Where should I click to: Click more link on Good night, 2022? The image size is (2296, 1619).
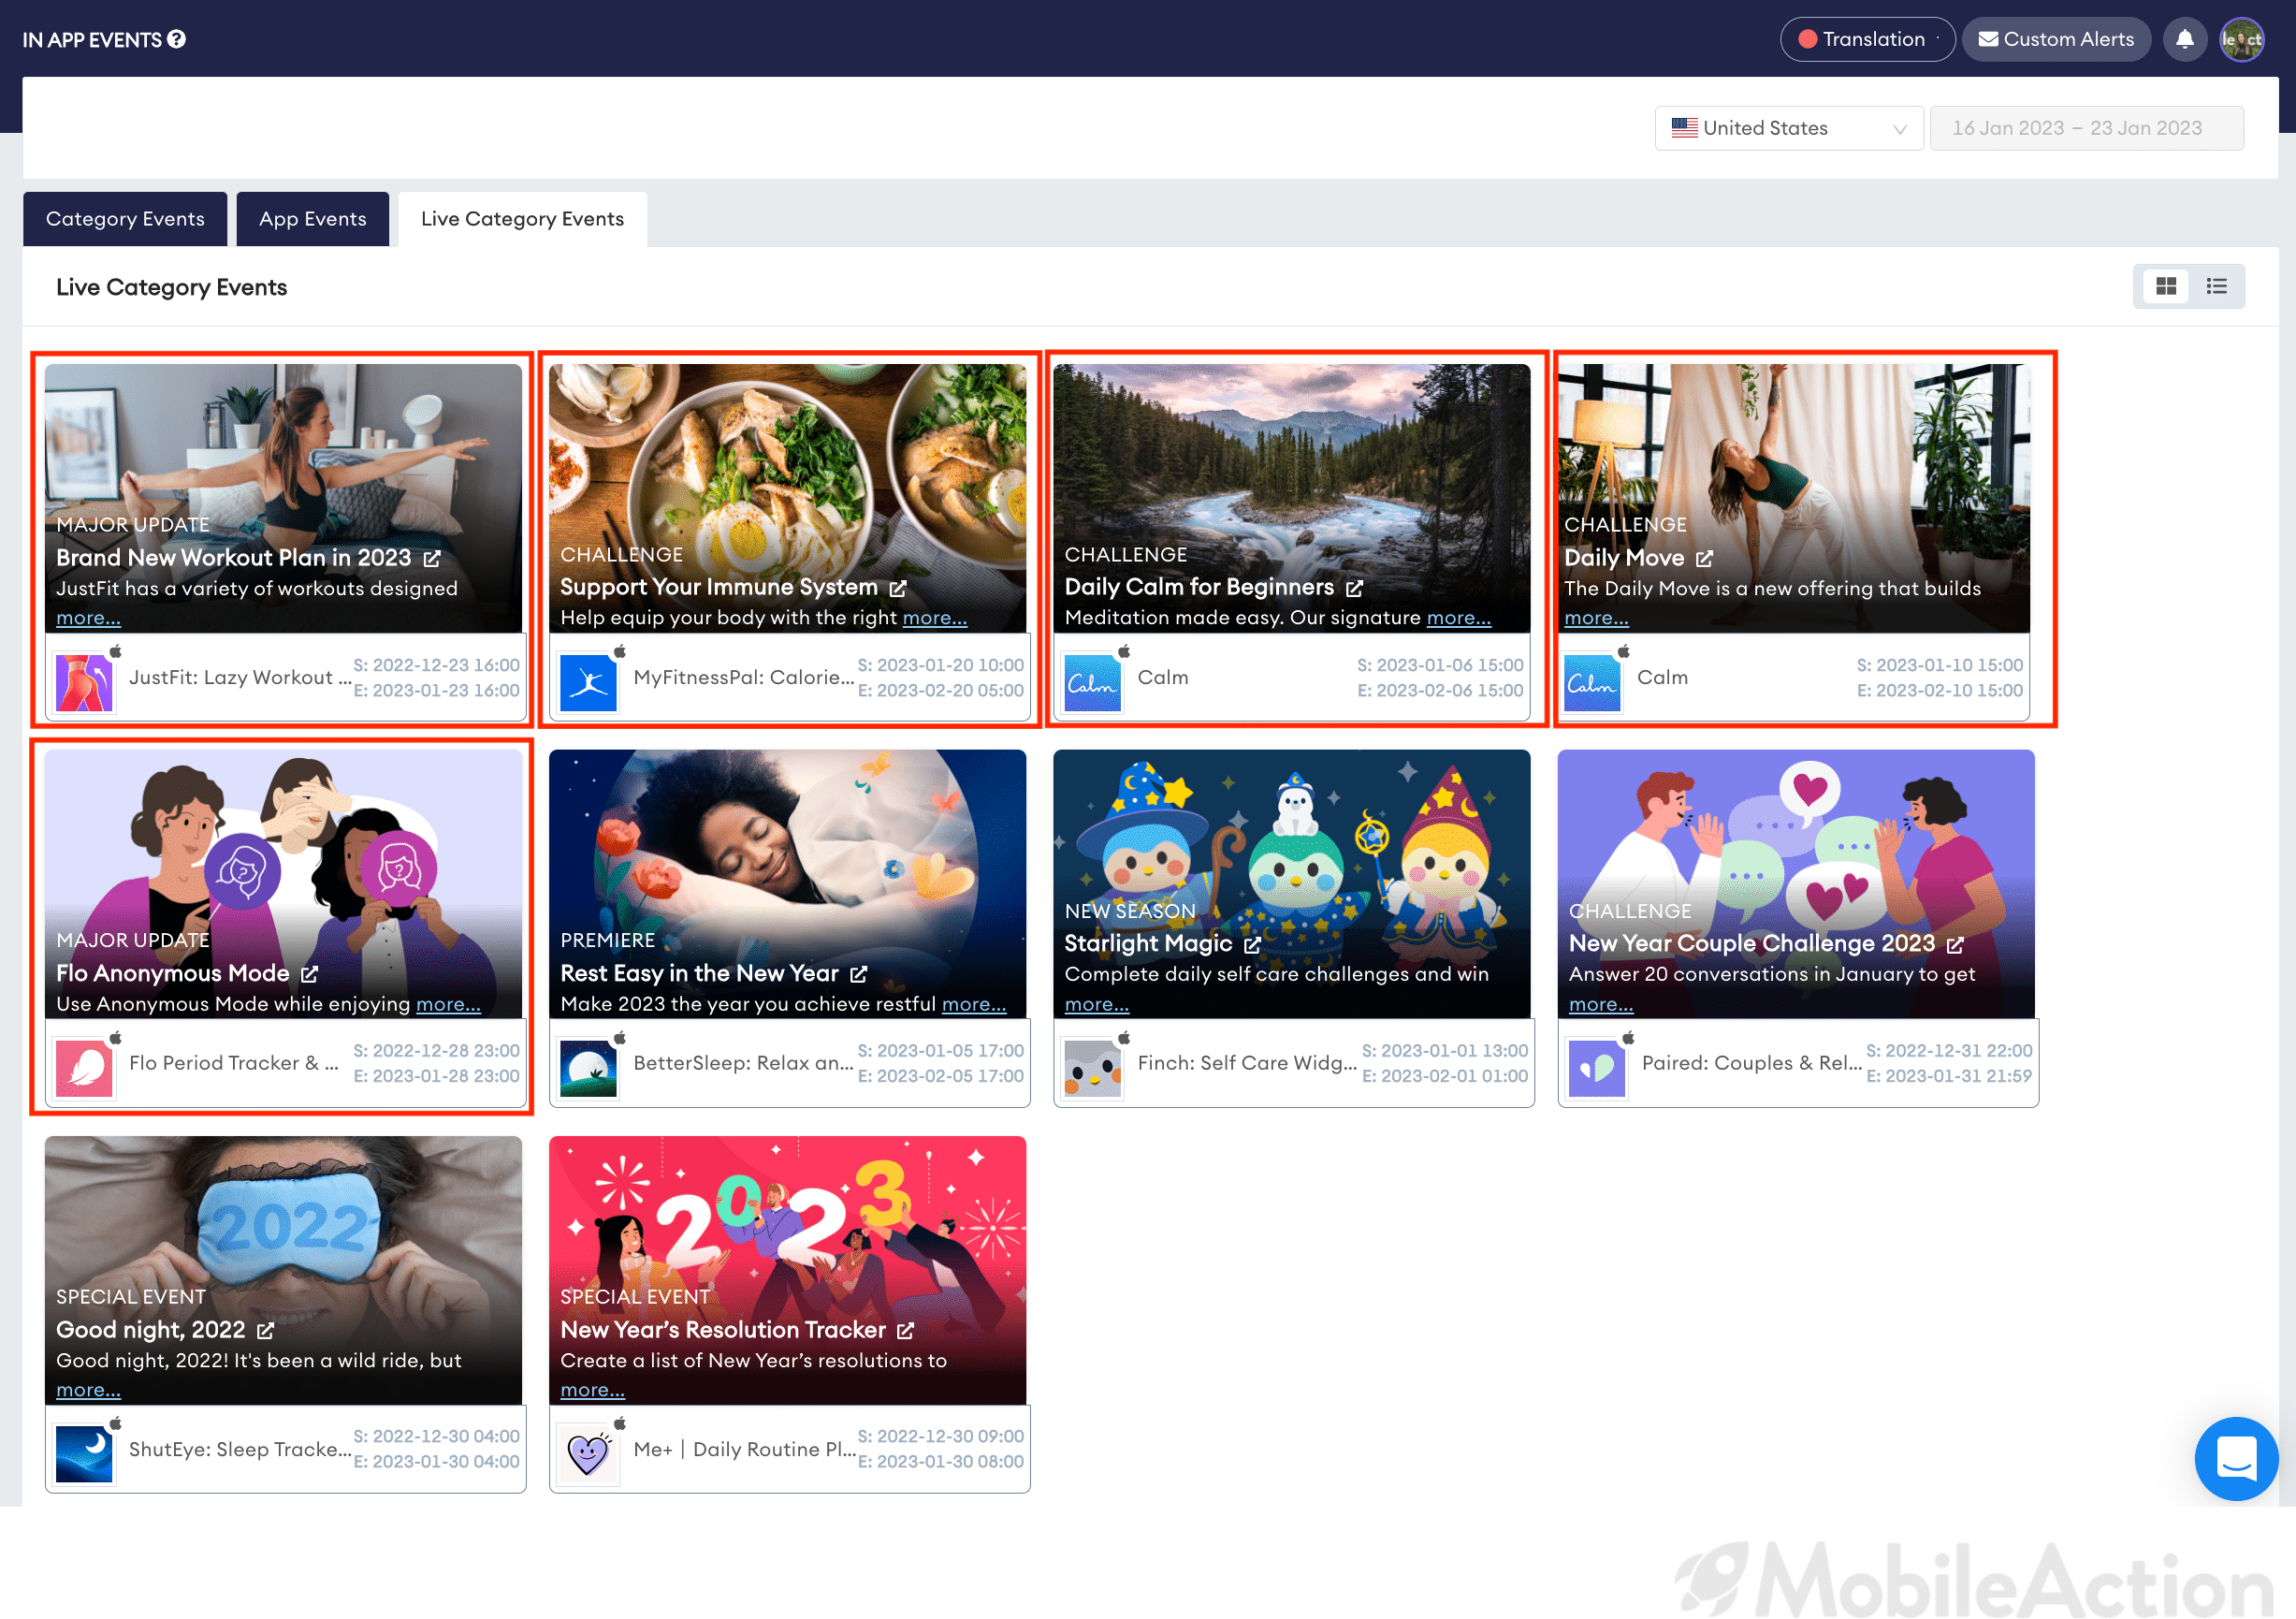[88, 1390]
